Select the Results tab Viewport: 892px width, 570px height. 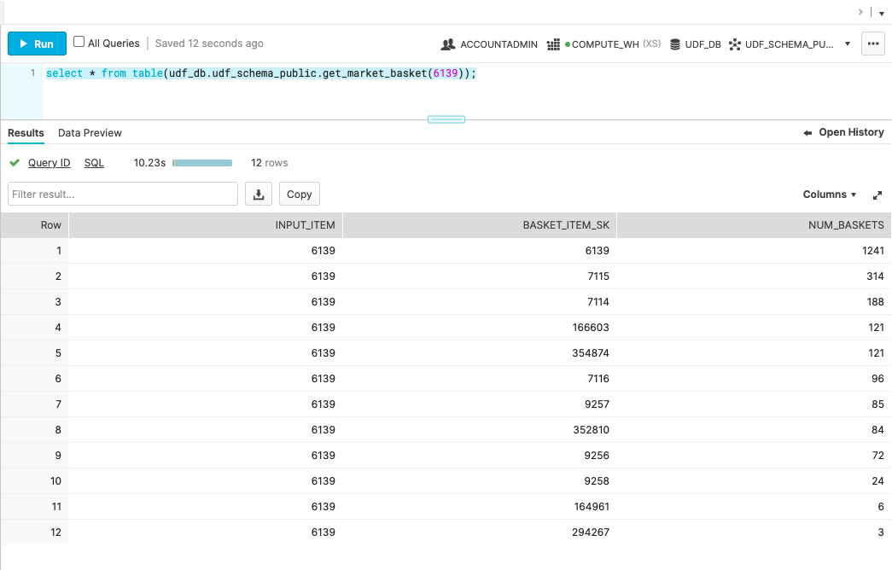pos(26,133)
